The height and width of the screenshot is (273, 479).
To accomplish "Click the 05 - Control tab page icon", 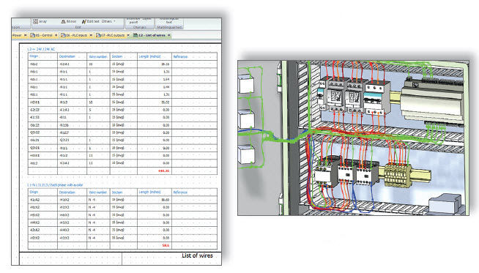I will pyautogui.click(x=32, y=35).
